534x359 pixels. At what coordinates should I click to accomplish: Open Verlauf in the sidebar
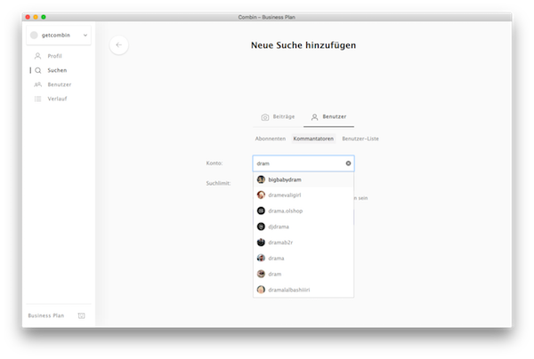tap(57, 99)
